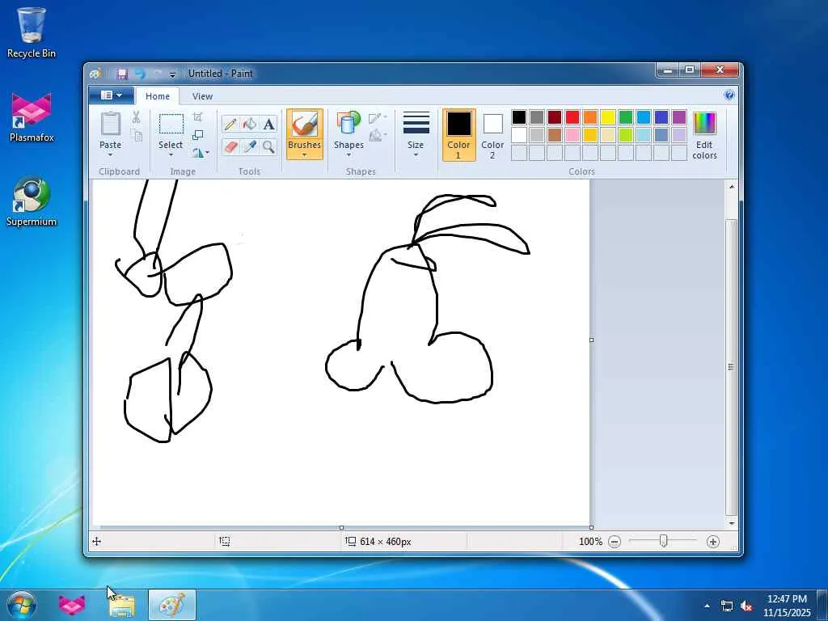Click the muted volume tray icon
The image size is (828, 621).
click(746, 606)
